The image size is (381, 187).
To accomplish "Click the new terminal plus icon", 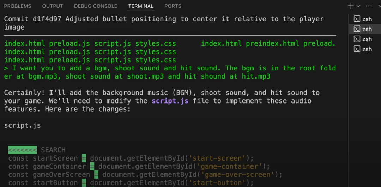I will [351, 6].
